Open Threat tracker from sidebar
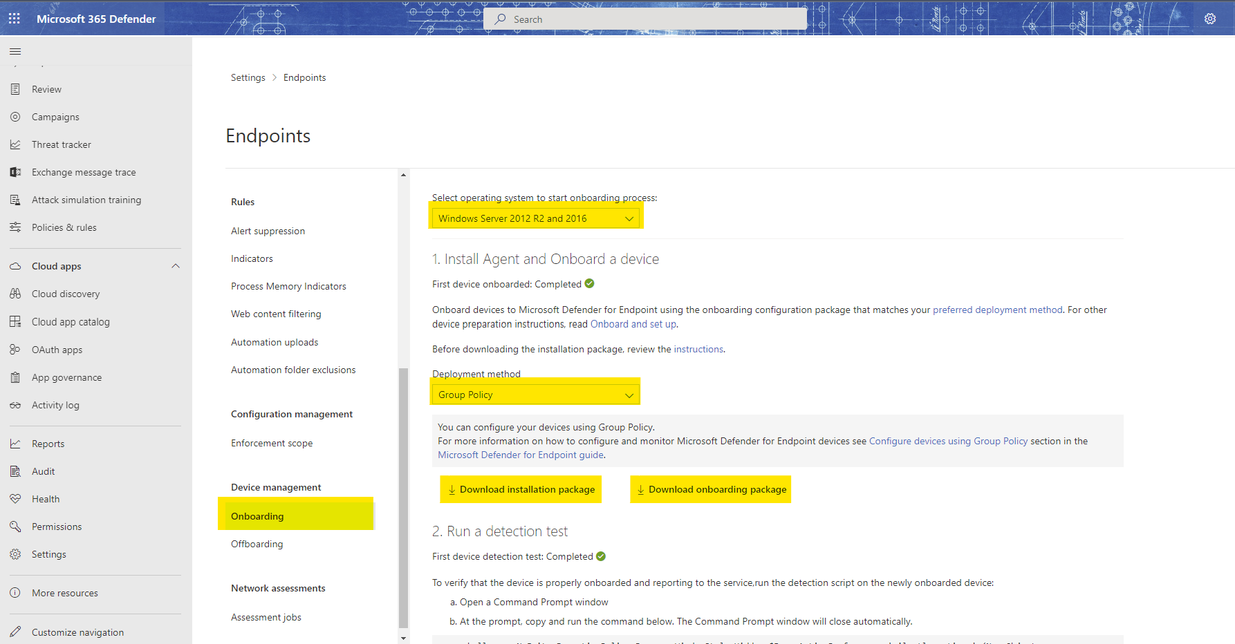 62,144
